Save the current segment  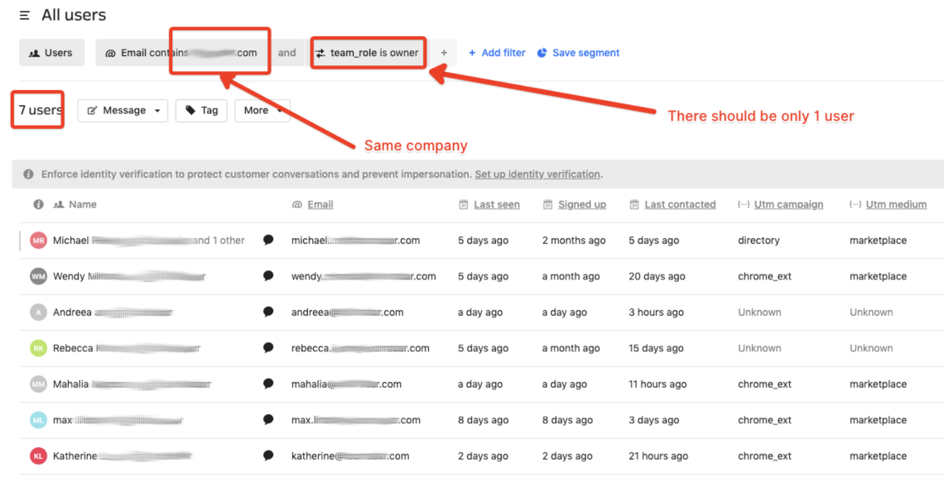click(x=579, y=53)
